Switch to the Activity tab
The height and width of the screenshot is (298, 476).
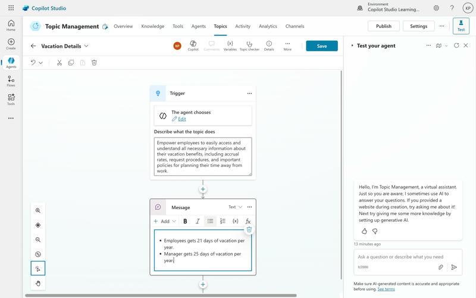pos(243,26)
